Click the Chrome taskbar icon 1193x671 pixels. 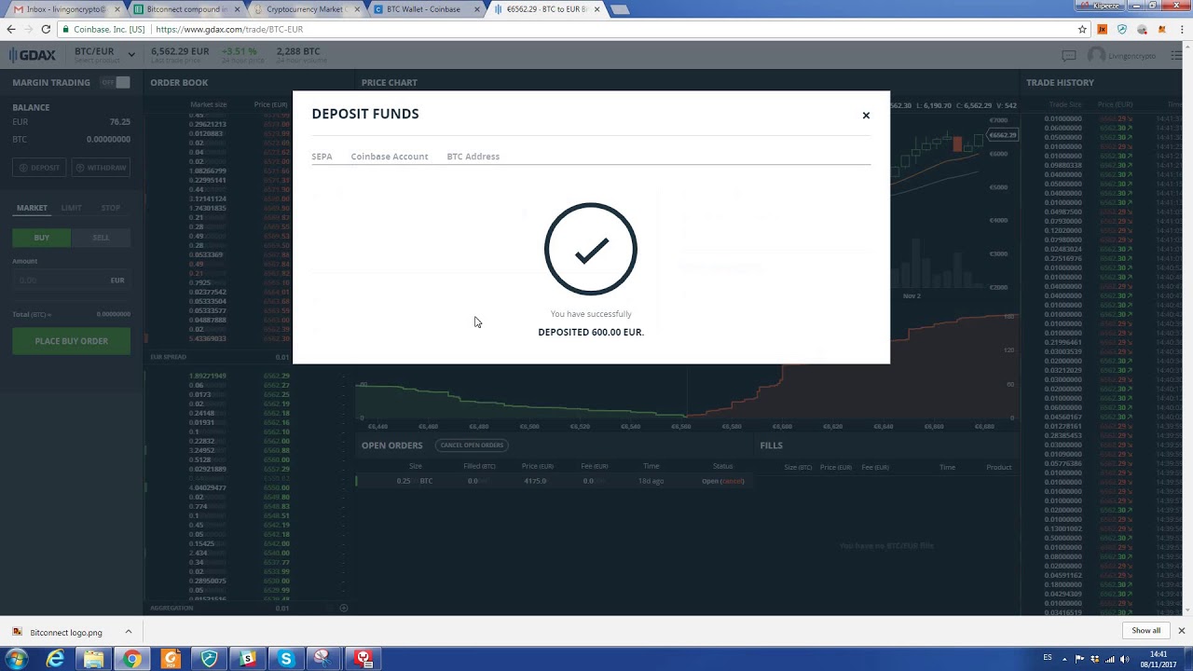pos(132,659)
